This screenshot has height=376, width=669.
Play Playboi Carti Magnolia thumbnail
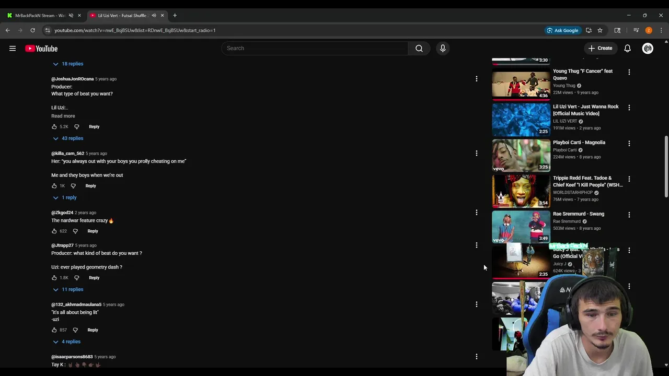click(x=521, y=155)
